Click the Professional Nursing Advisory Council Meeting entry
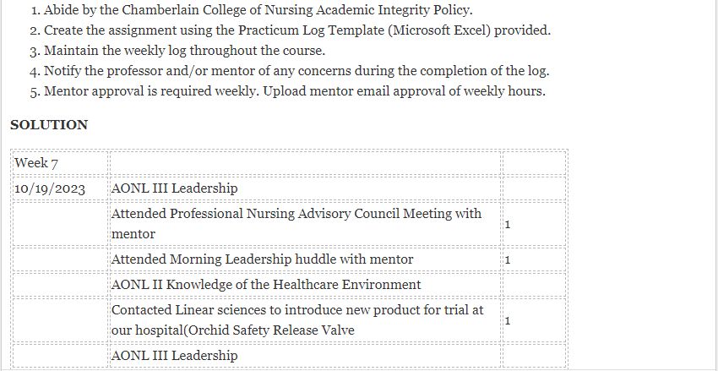Screen dimensions: 718x371 pos(296,223)
